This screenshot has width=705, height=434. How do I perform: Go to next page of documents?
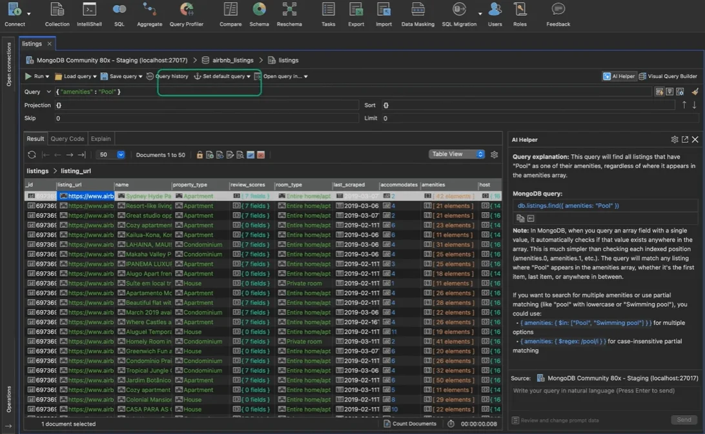[x=69, y=155]
